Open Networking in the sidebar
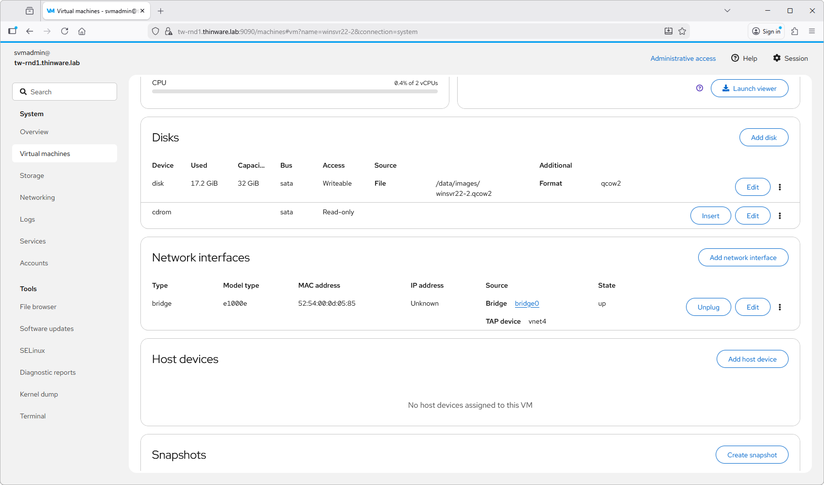Viewport: 824px width, 485px height. coord(65,197)
